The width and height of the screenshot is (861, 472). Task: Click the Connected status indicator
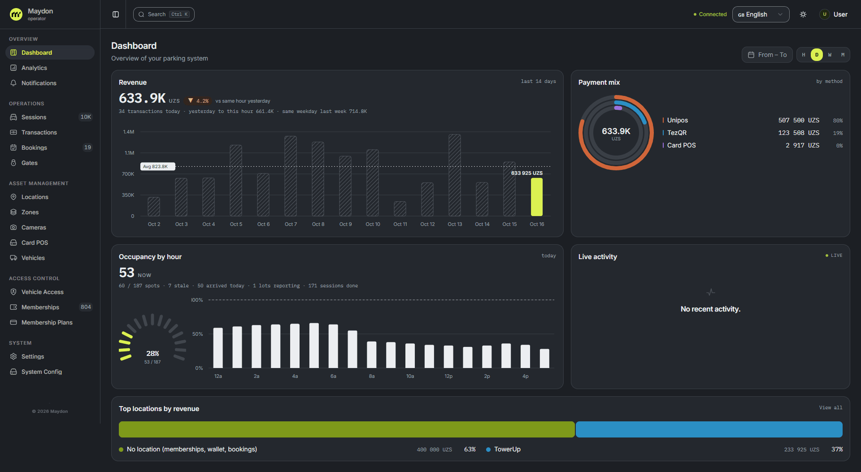pyautogui.click(x=710, y=14)
